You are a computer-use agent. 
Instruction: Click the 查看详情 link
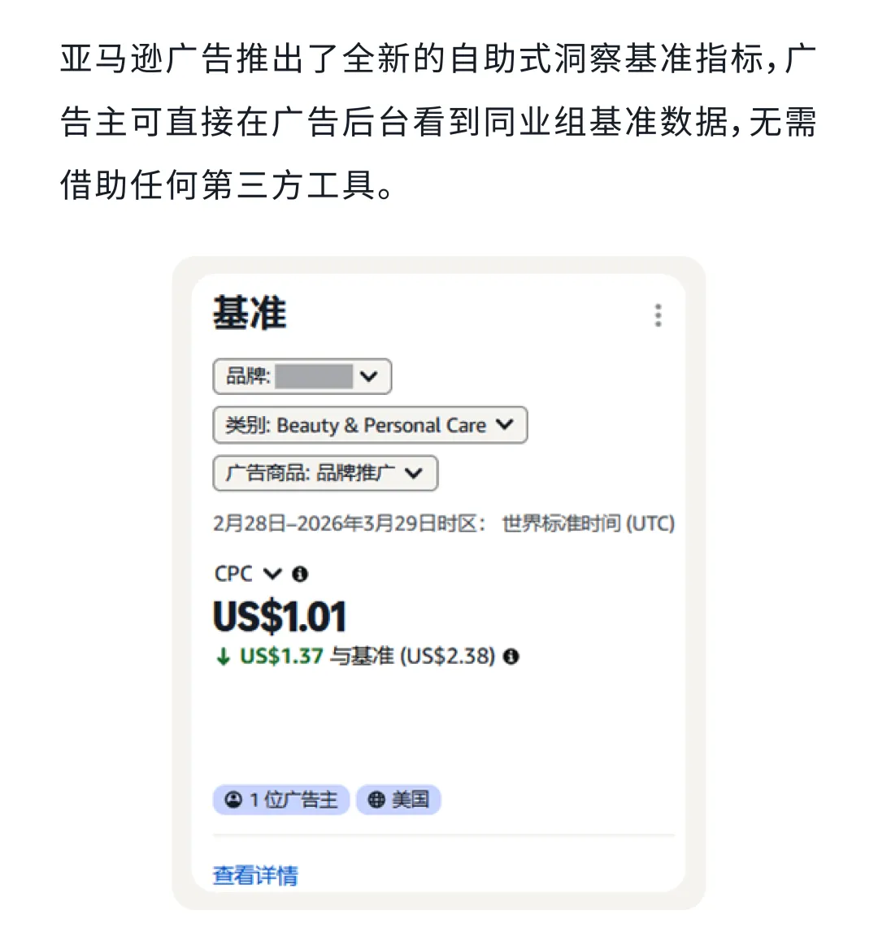255,875
